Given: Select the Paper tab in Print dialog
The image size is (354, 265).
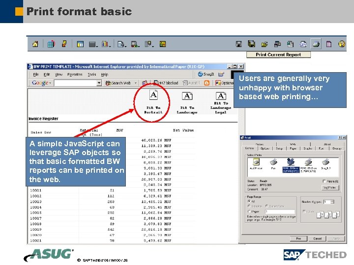Looking at the screenshot, I should (x=293, y=149).
